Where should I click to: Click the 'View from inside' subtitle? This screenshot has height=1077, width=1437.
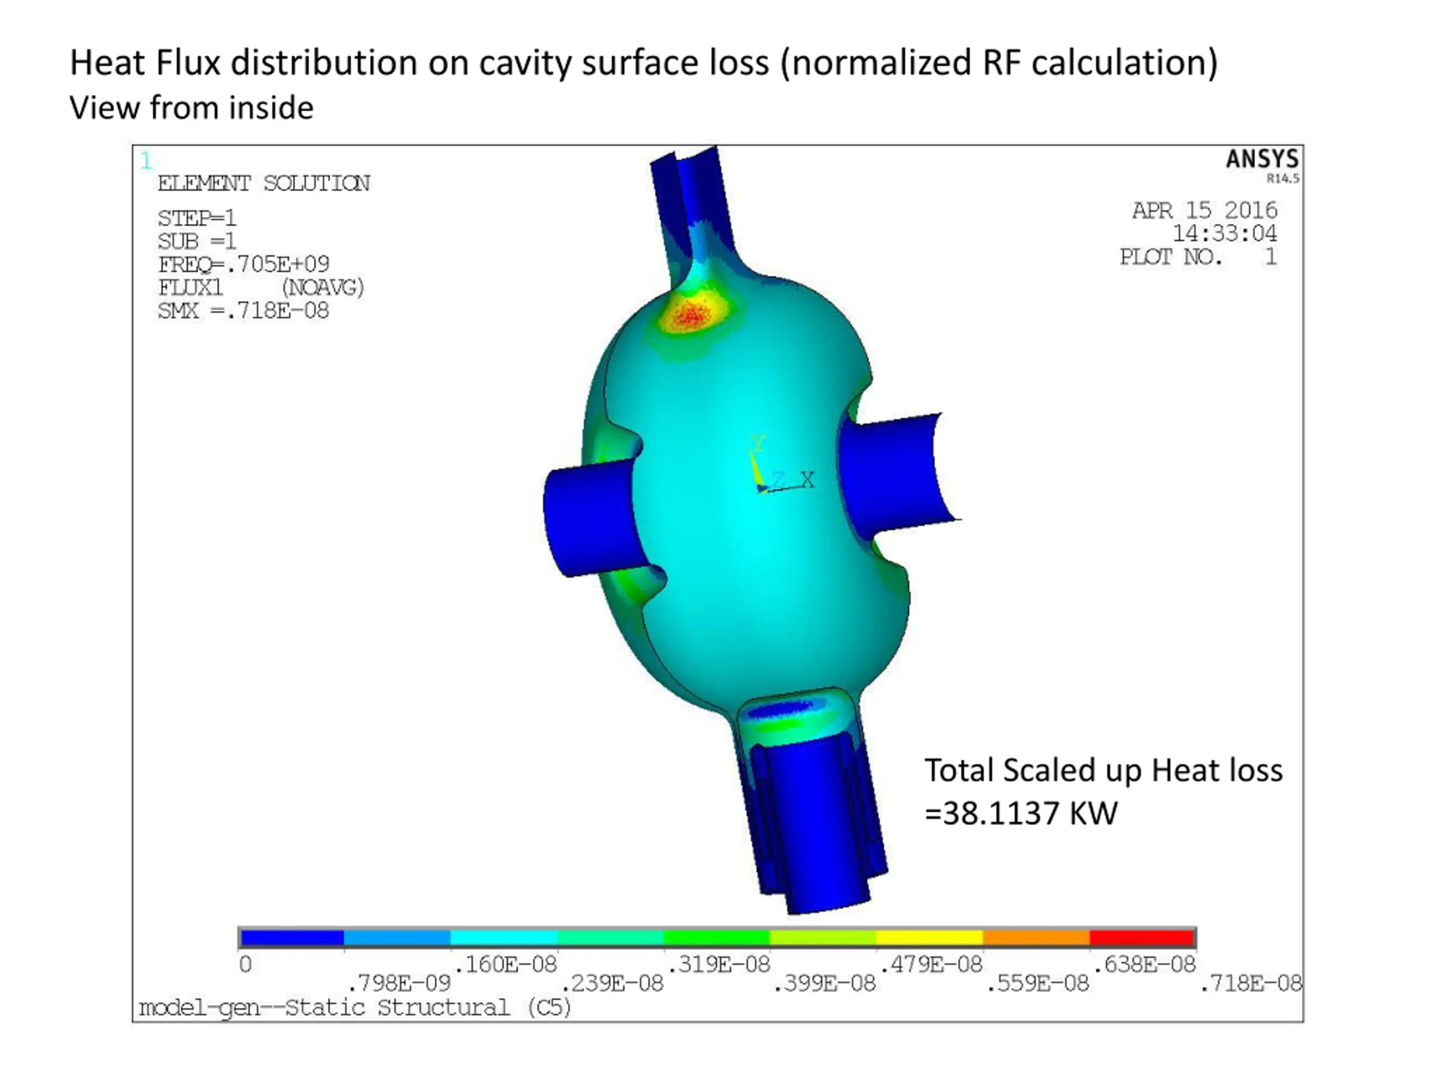[191, 108]
